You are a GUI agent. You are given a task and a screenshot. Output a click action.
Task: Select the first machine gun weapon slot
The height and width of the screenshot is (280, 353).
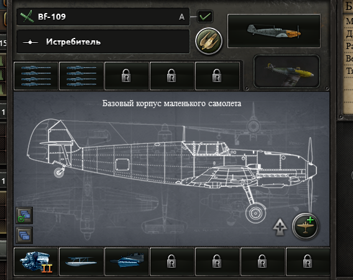(x=36, y=76)
